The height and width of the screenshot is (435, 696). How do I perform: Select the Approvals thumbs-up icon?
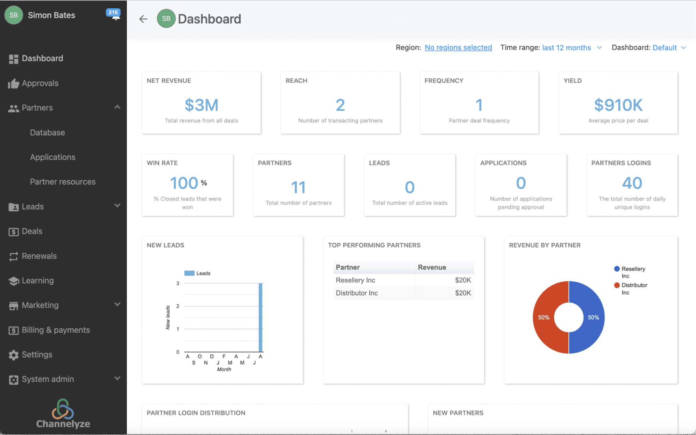point(14,83)
